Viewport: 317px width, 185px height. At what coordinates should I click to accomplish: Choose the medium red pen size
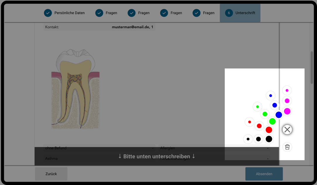(259, 126)
